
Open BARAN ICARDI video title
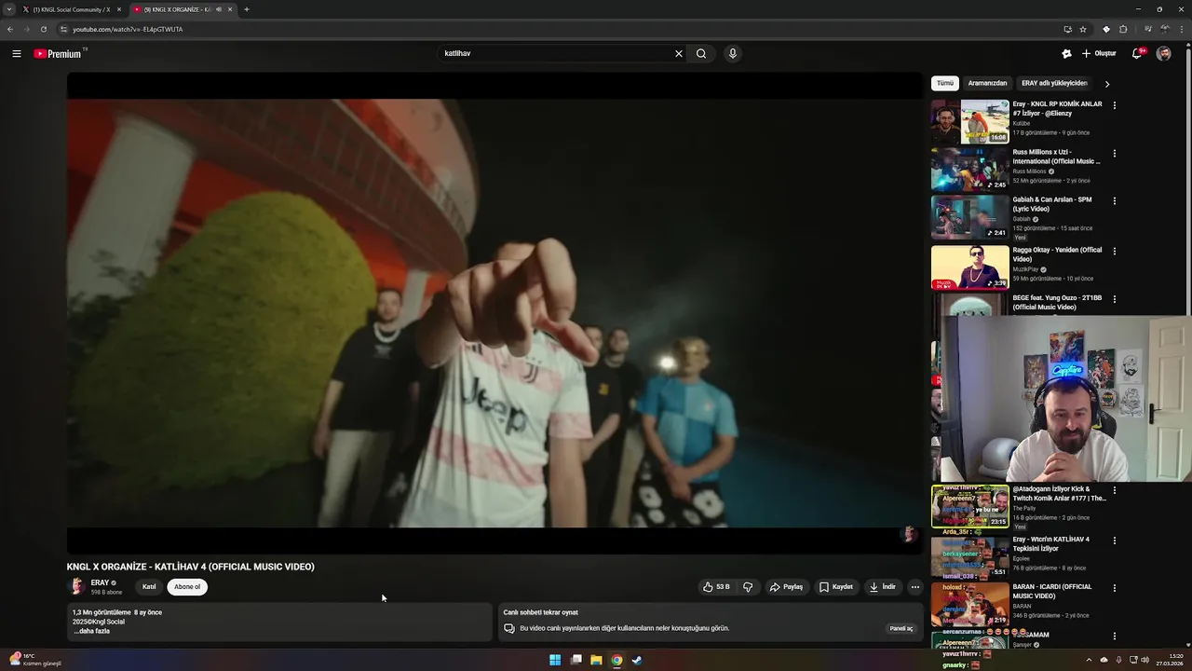(1052, 591)
